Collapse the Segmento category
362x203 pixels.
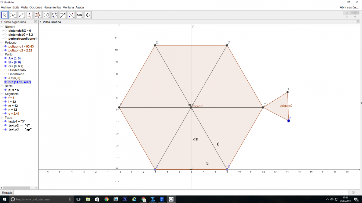pyautogui.click(x=2, y=94)
